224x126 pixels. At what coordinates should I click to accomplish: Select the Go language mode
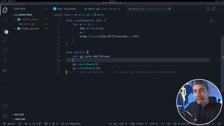point(169,124)
